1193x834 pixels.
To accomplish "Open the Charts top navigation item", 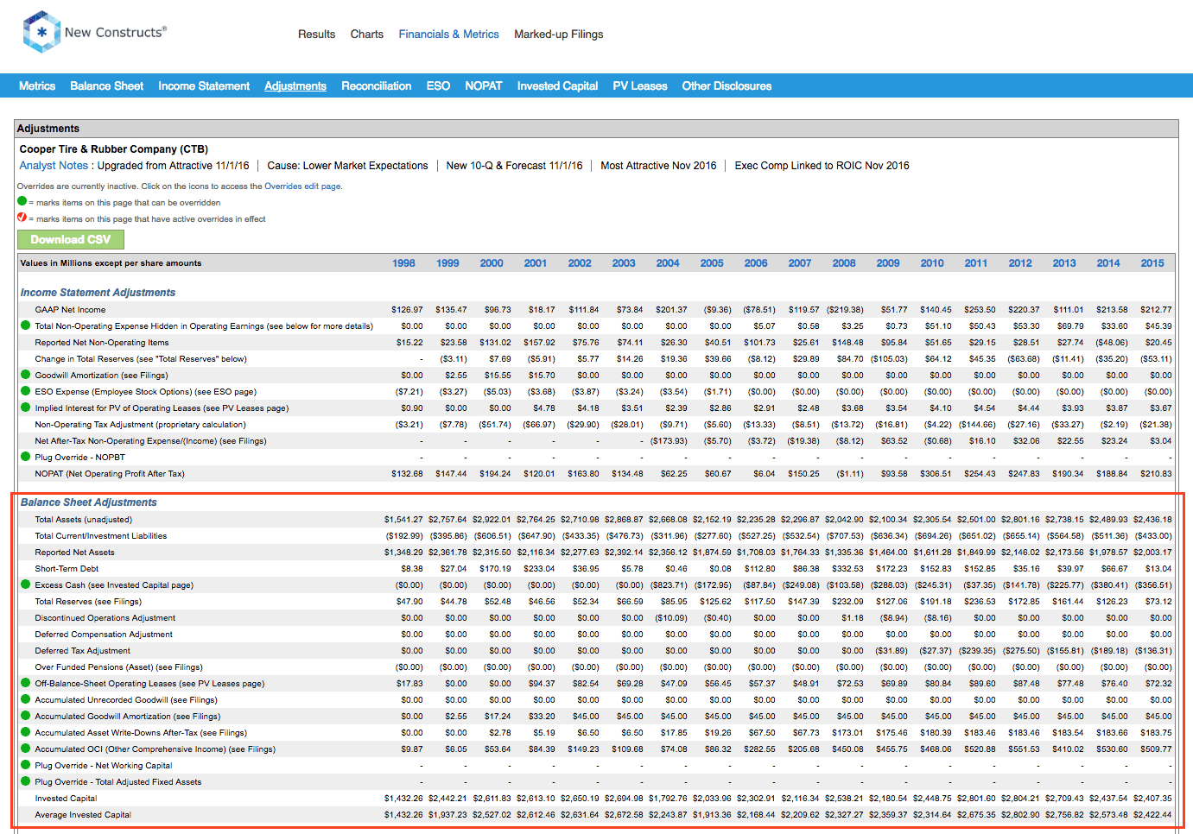I will pyautogui.click(x=366, y=35).
